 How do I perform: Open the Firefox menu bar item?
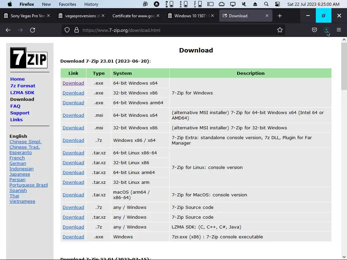(x=27, y=4)
